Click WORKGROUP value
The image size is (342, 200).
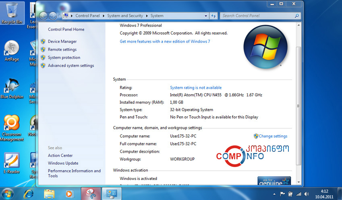point(182,159)
